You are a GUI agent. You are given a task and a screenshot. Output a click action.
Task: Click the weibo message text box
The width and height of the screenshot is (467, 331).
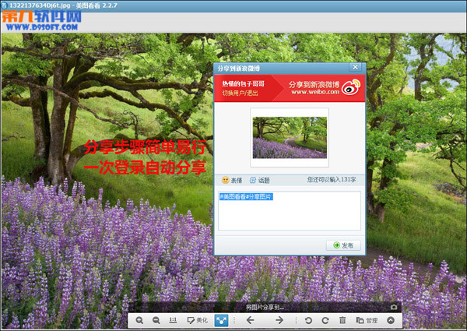point(290,210)
